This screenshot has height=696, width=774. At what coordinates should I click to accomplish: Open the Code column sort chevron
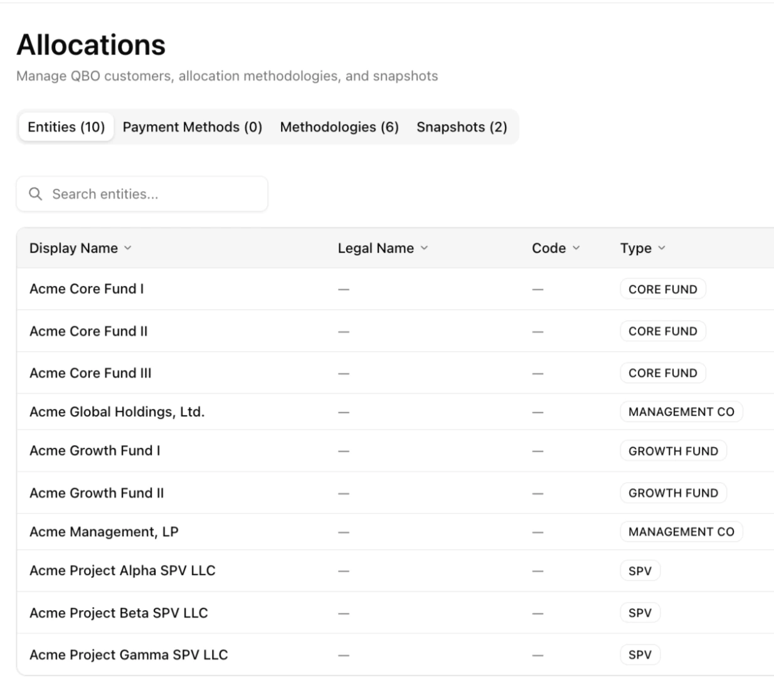tap(576, 248)
